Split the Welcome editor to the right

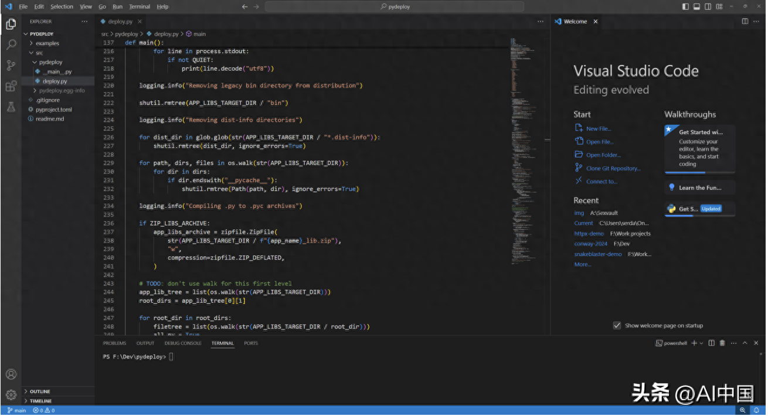(745, 22)
